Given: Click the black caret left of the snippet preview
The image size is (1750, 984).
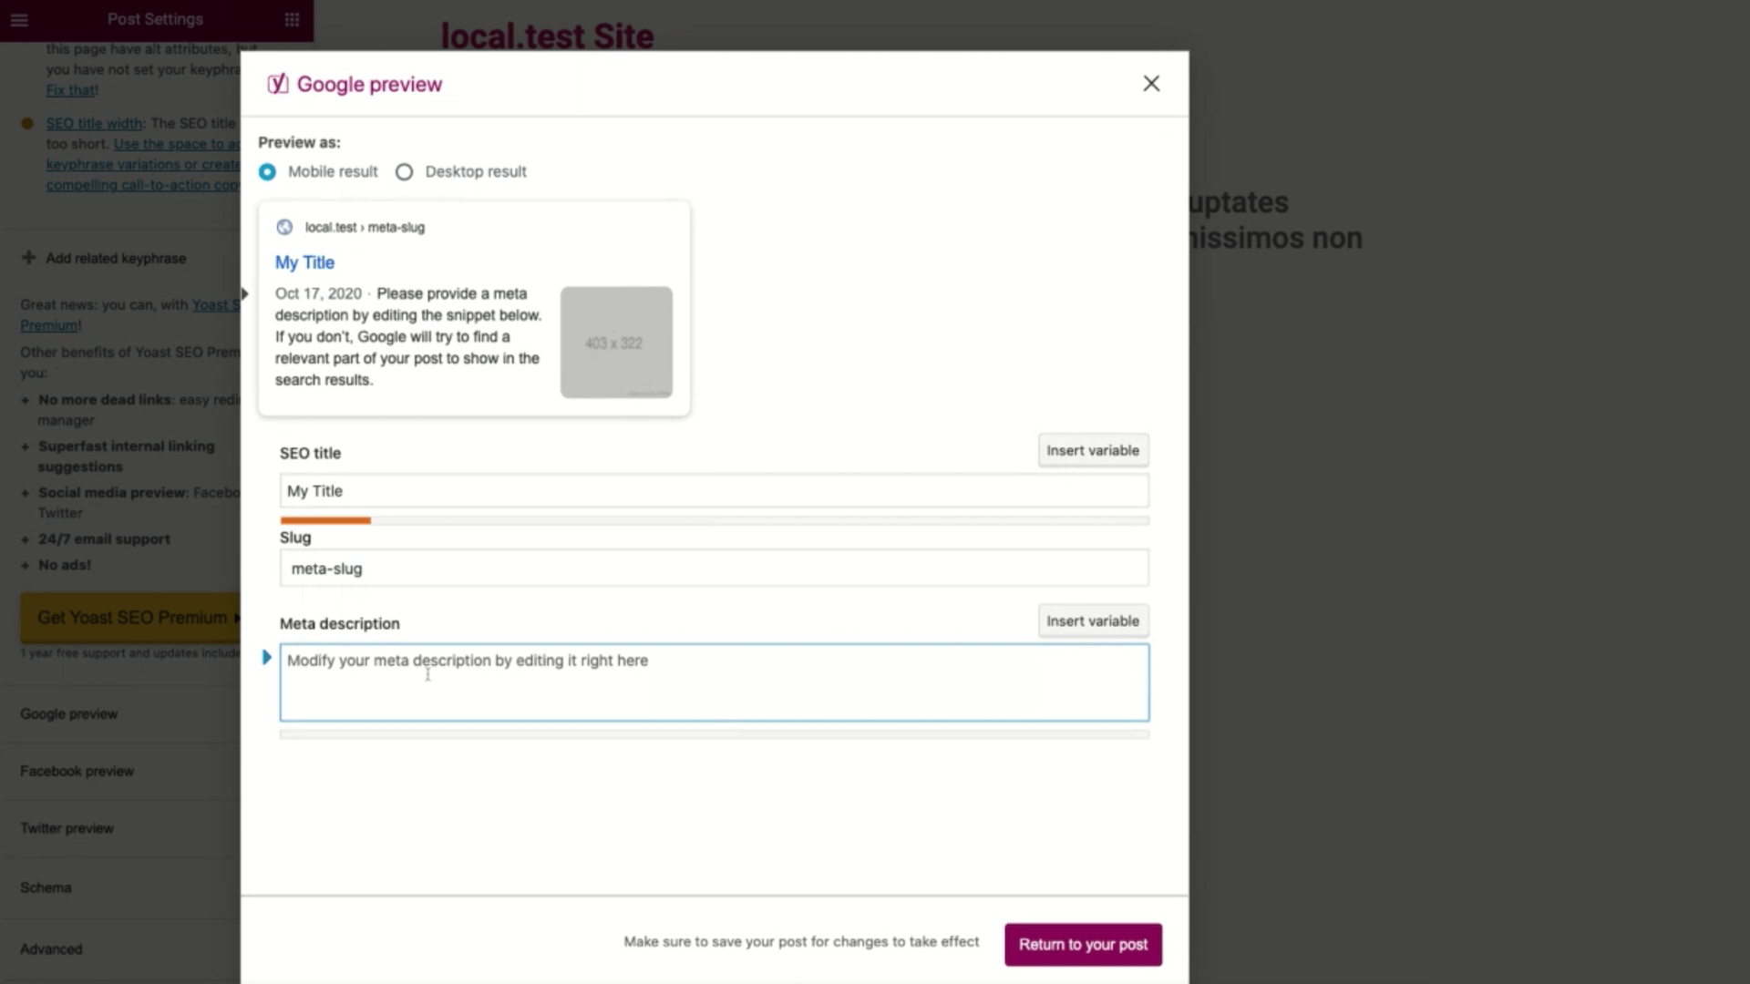Looking at the screenshot, I should click(x=244, y=293).
